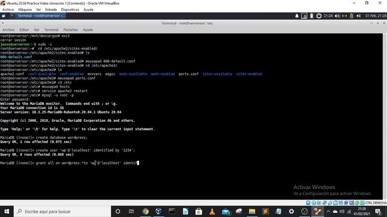Screen dimensions: 387x217
Task: Open the command prompt taskbar icon
Action: point(172,212)
